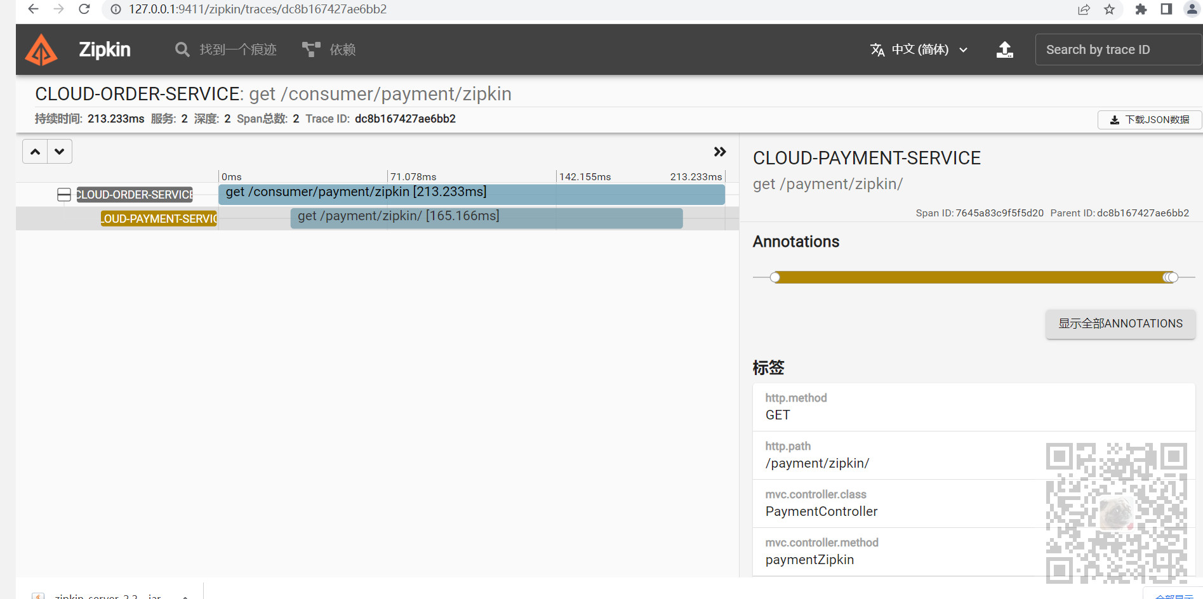
Task: Collapse the CLOUD-ORDER-SERVICE tree node
Action: pyautogui.click(x=64, y=195)
